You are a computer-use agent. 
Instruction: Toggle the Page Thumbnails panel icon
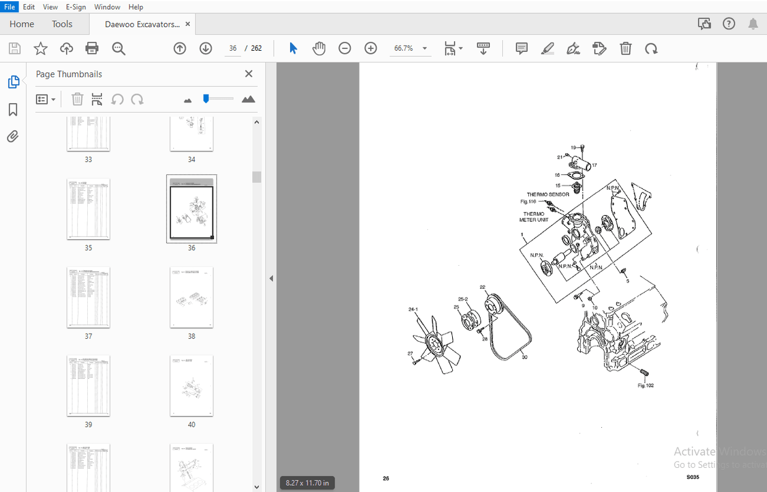coord(13,82)
